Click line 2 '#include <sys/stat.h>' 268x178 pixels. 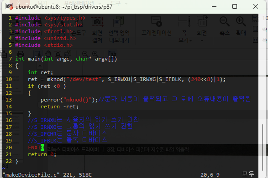click(x=48, y=25)
